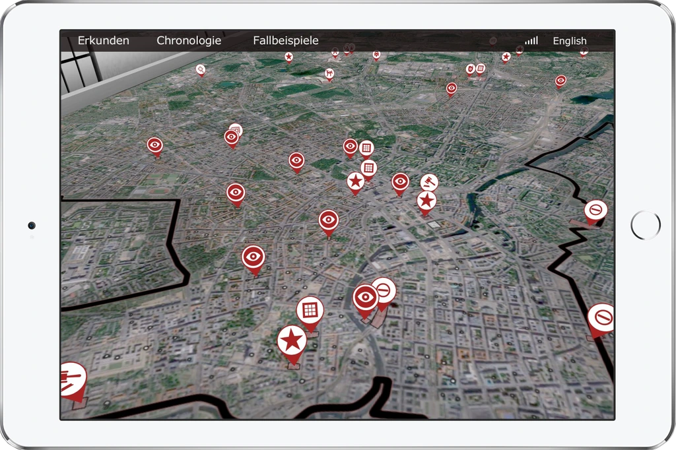Click the signal strength indicator in the top bar
This screenshot has height=450, width=676.
click(x=531, y=40)
